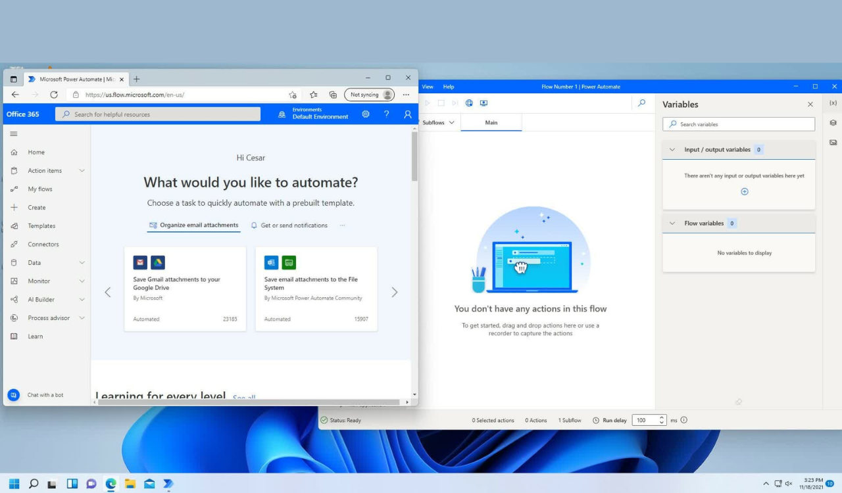Switch to the Main subflow tab

[491, 123]
